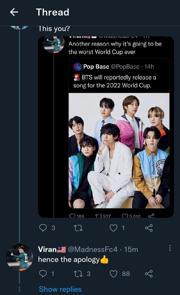Reply to 'hence the apology' tweet
This screenshot has width=180, height=295.
(x=43, y=273)
